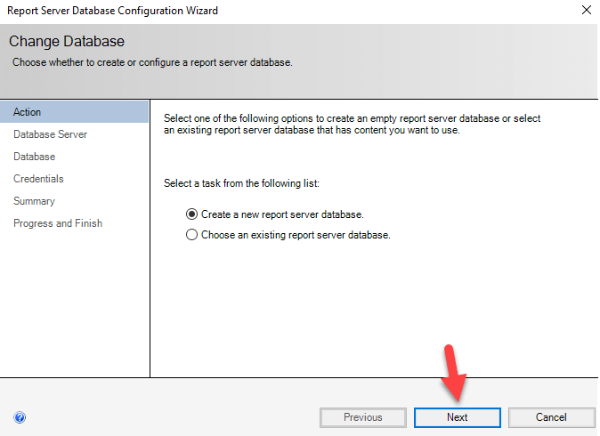Click 'Select a task from the following list' label
Image resolution: width=600 pixels, height=436 pixels.
point(241,183)
